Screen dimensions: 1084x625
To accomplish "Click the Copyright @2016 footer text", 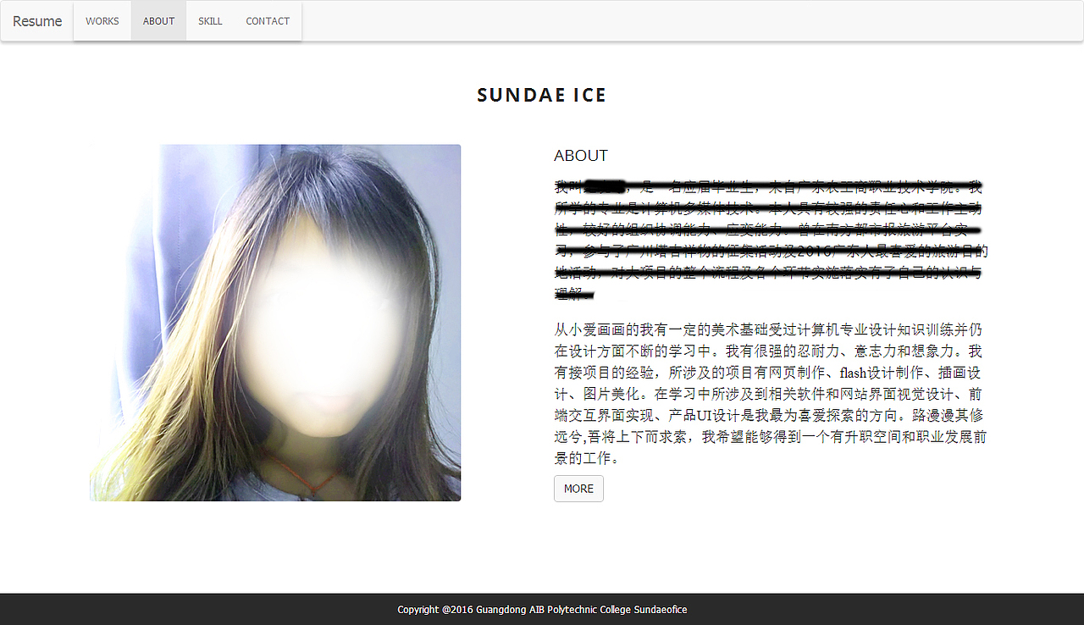I will [x=435, y=610].
